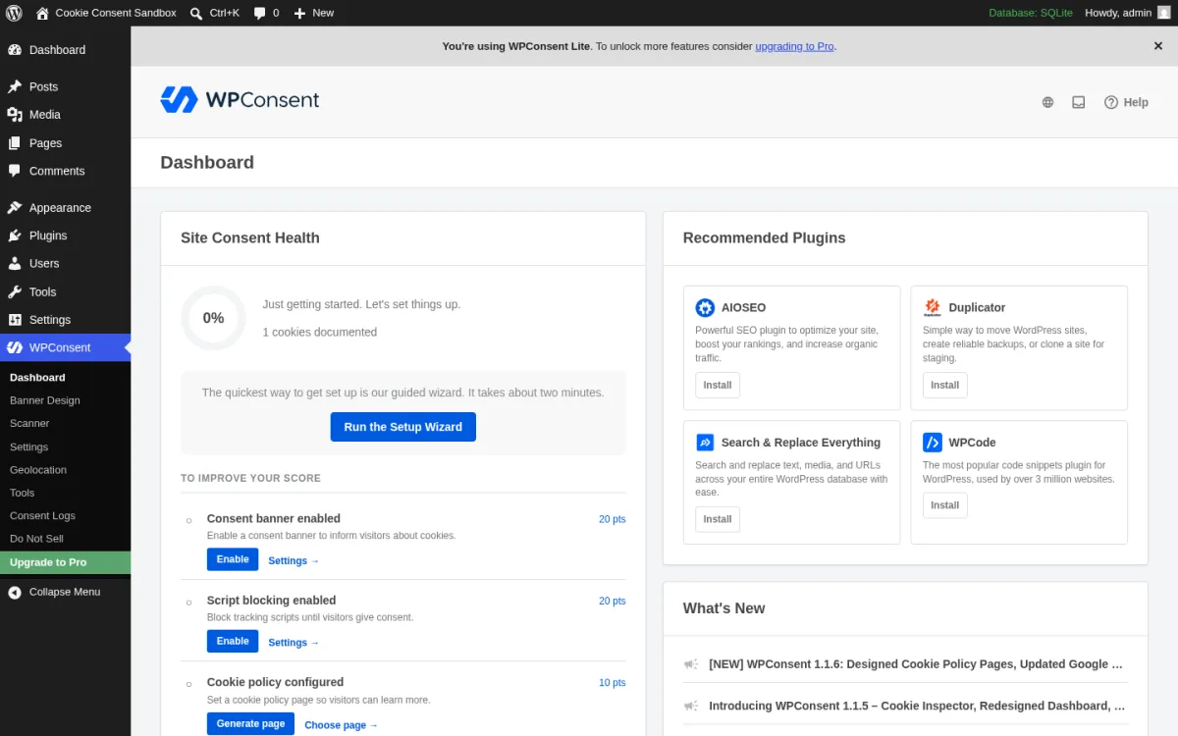Click the 10 pts for Cookie policy configured

click(612, 683)
